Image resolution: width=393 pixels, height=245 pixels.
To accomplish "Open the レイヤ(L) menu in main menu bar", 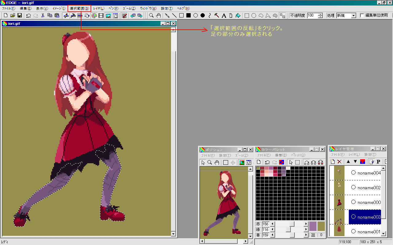I will coord(99,8).
